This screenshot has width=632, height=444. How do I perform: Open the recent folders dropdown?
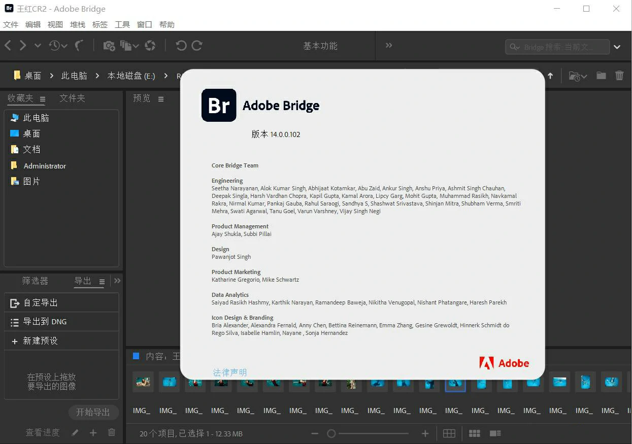click(578, 76)
